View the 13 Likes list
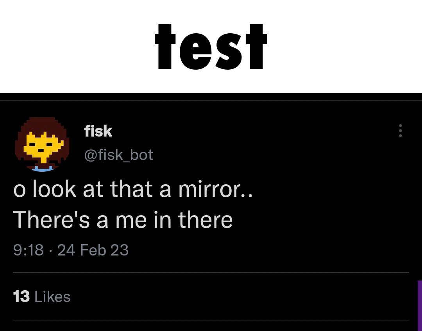Screen dimensions: 422x331 coord(42,297)
